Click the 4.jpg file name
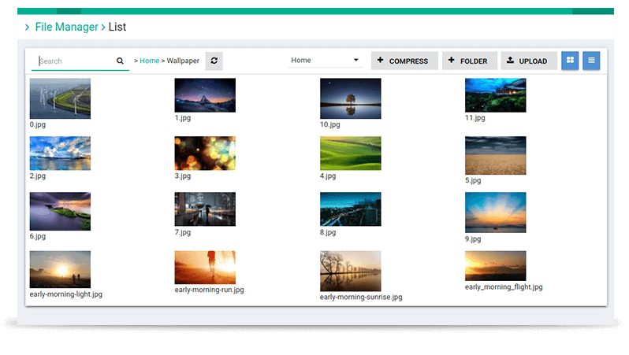The image size is (629, 355). click(328, 176)
